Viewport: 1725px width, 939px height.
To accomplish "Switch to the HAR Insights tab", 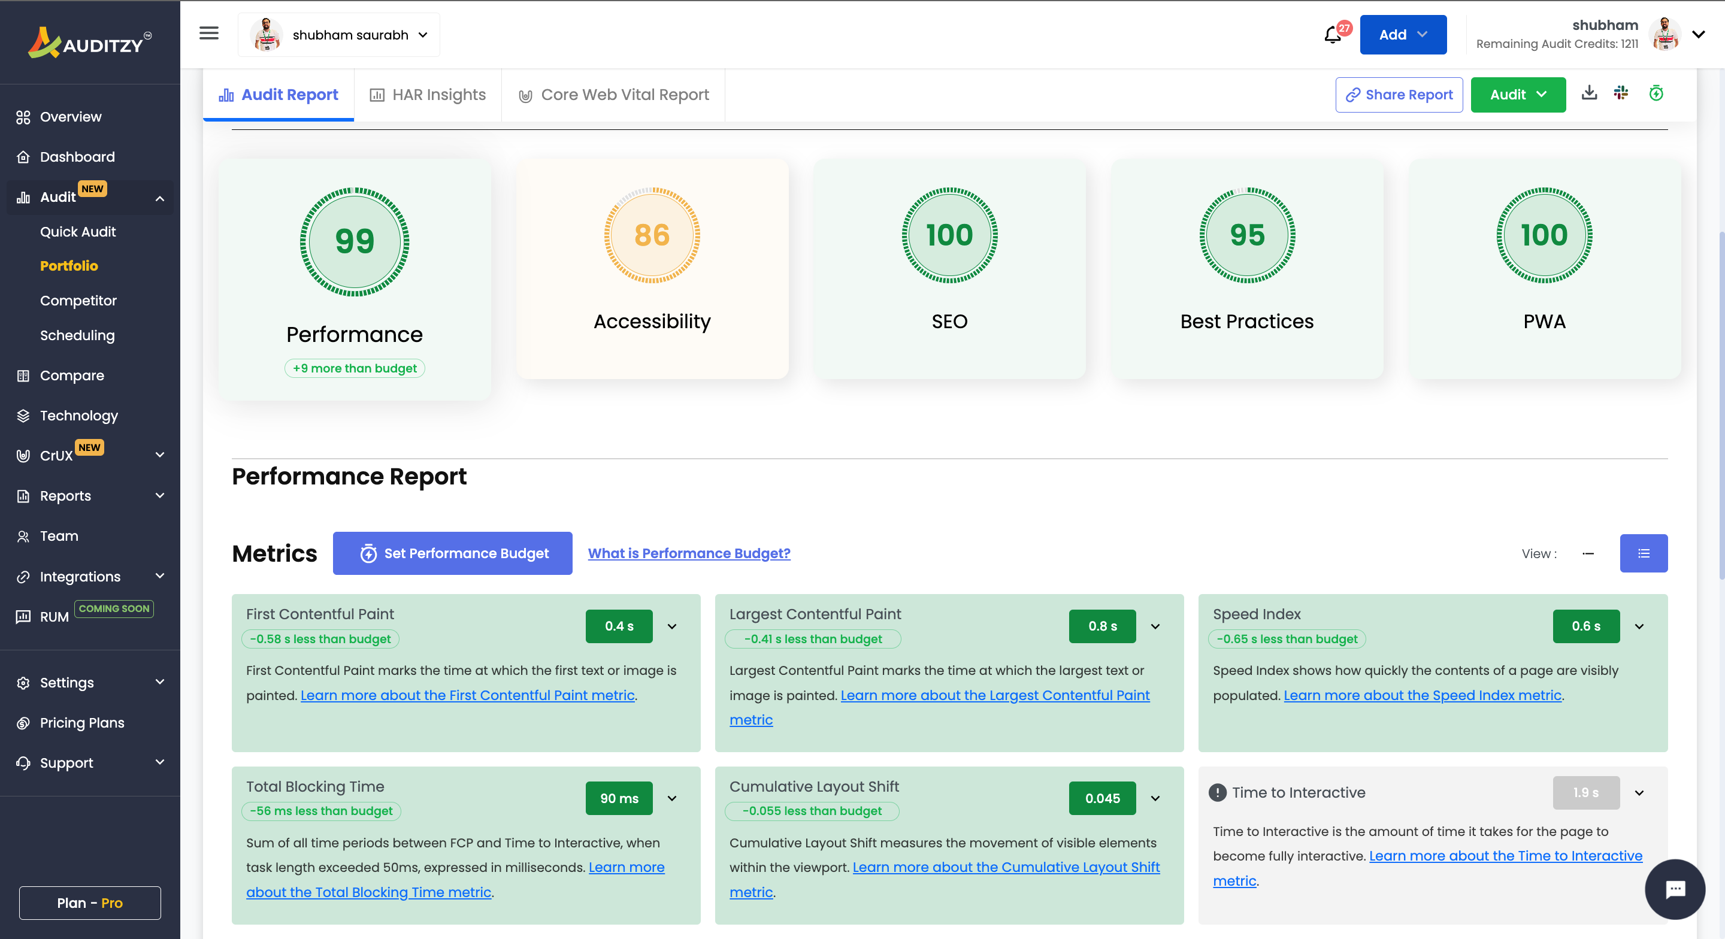I will click(x=428, y=95).
